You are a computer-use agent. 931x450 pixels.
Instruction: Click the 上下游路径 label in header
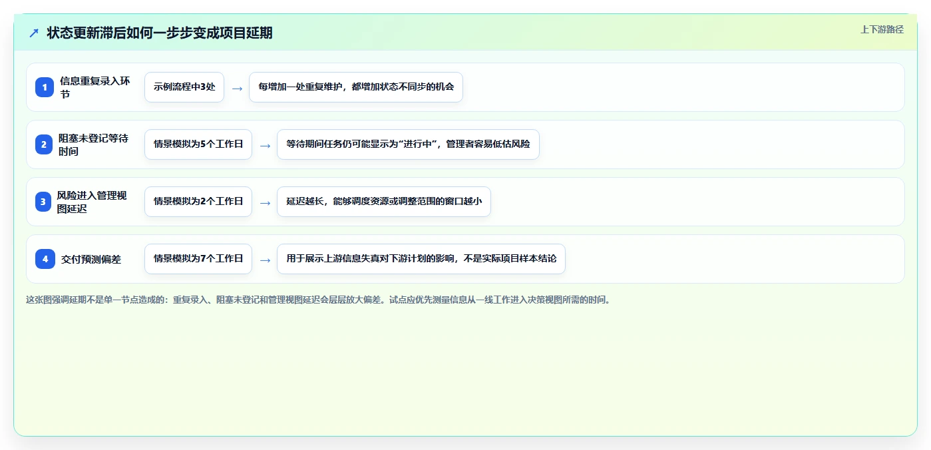click(882, 29)
